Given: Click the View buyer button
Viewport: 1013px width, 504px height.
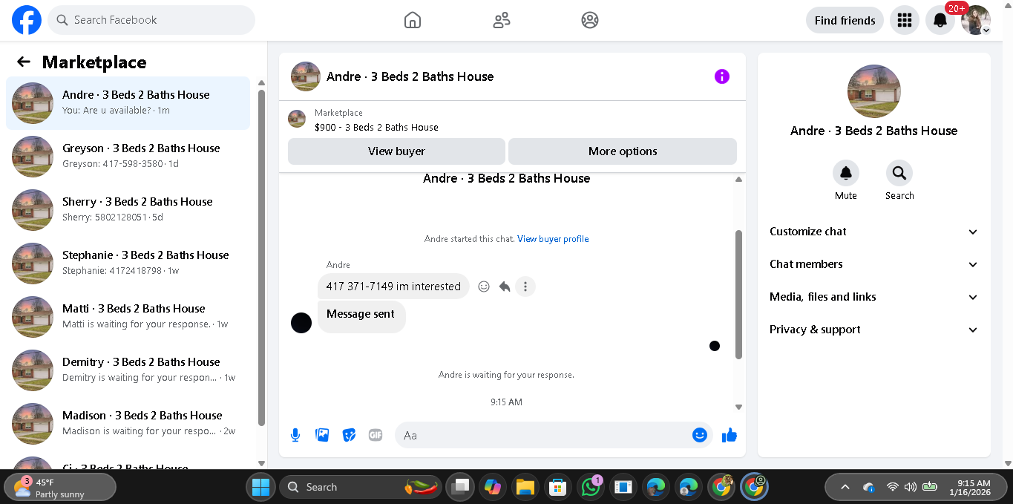Looking at the screenshot, I should click(396, 151).
